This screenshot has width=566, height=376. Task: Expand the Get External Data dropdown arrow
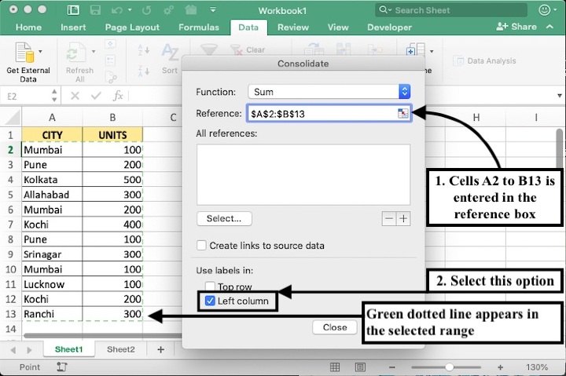tap(40, 51)
